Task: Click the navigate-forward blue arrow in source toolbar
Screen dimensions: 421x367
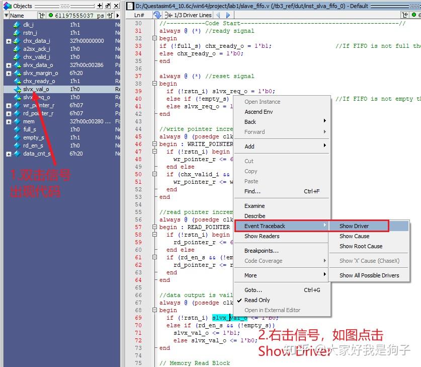Action: coord(228,15)
